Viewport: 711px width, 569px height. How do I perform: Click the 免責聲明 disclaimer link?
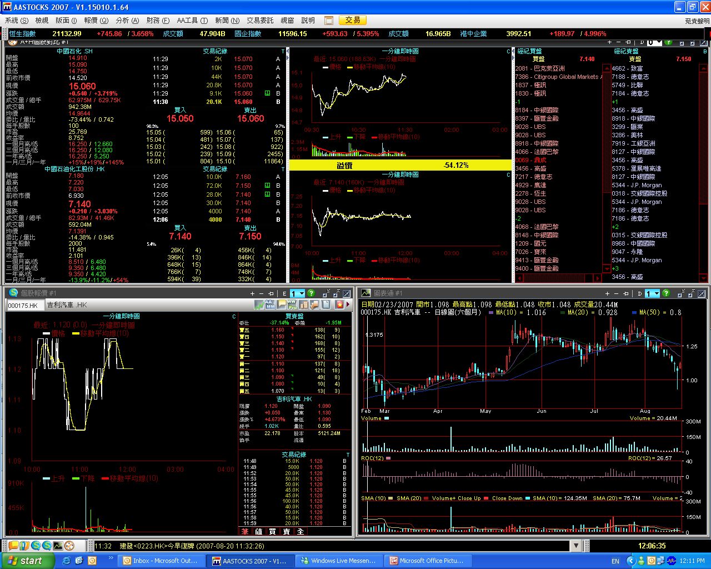pyautogui.click(x=697, y=21)
